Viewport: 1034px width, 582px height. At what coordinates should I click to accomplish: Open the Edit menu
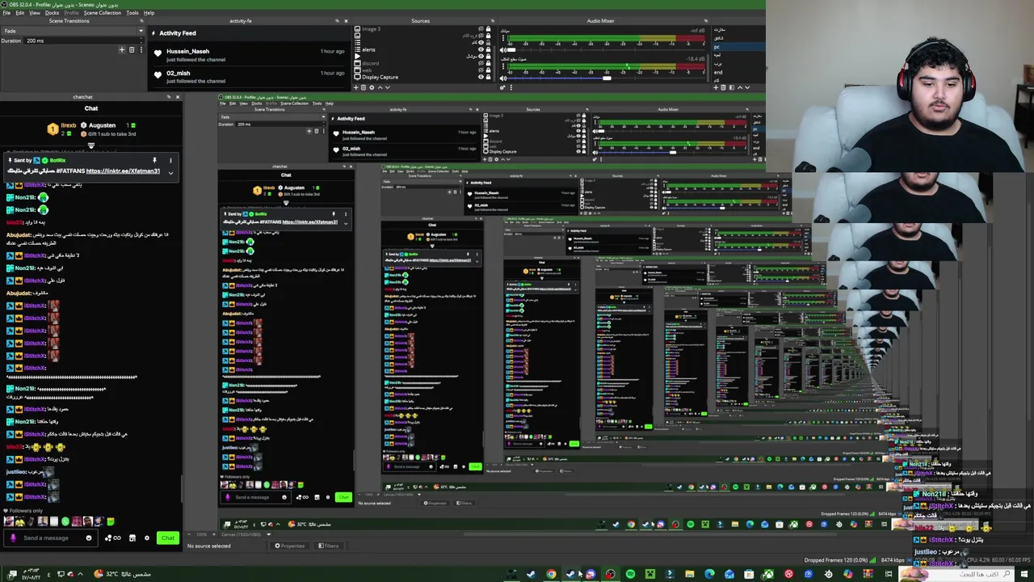(19, 13)
